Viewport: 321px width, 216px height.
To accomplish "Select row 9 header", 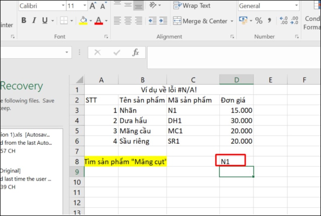I will pos(77,172).
